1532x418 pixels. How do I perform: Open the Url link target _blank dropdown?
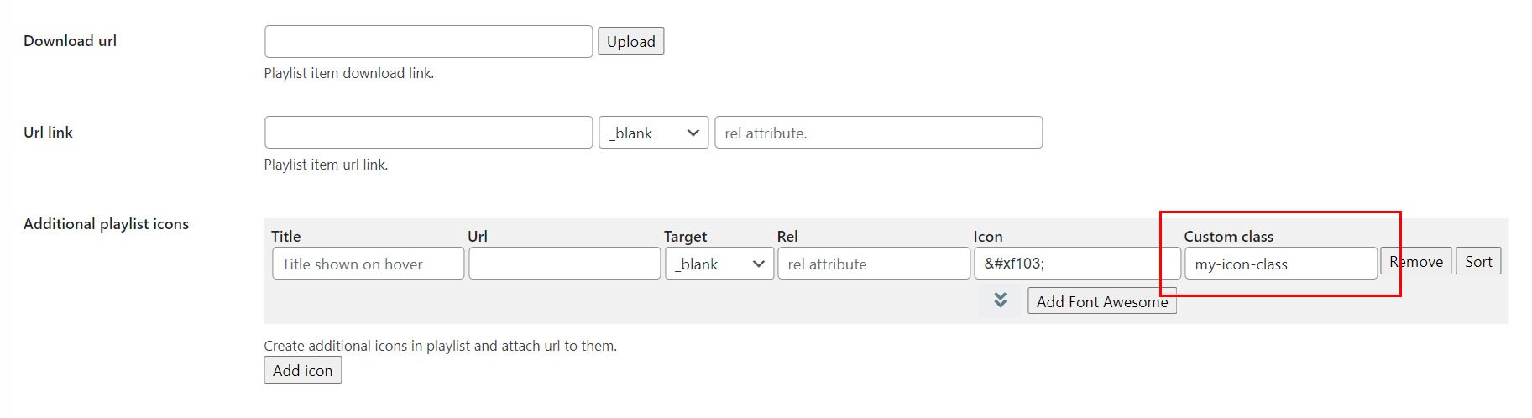pyautogui.click(x=653, y=133)
